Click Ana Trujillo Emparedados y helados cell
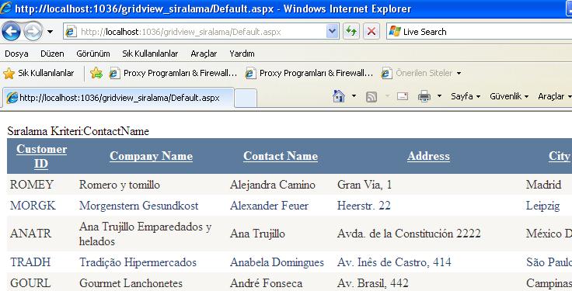Image resolution: width=572 pixels, height=291 pixels. tap(145, 234)
